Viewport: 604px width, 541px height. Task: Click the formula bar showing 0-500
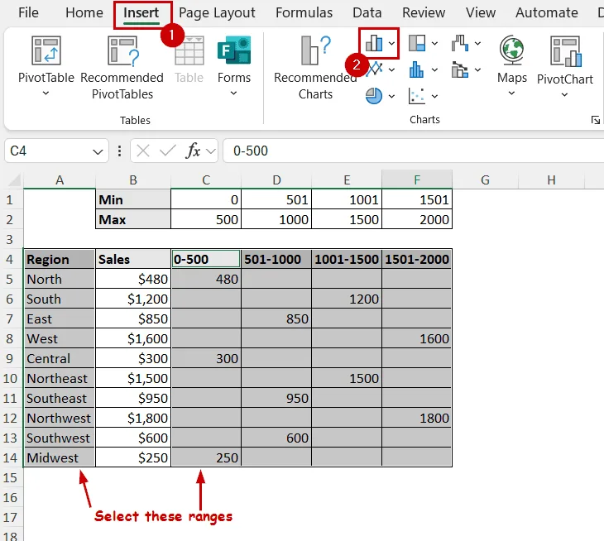[414, 151]
